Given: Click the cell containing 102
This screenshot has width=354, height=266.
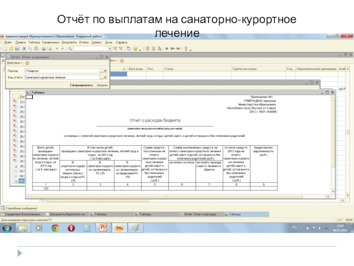Looking at the screenshot, I should coord(46,188).
